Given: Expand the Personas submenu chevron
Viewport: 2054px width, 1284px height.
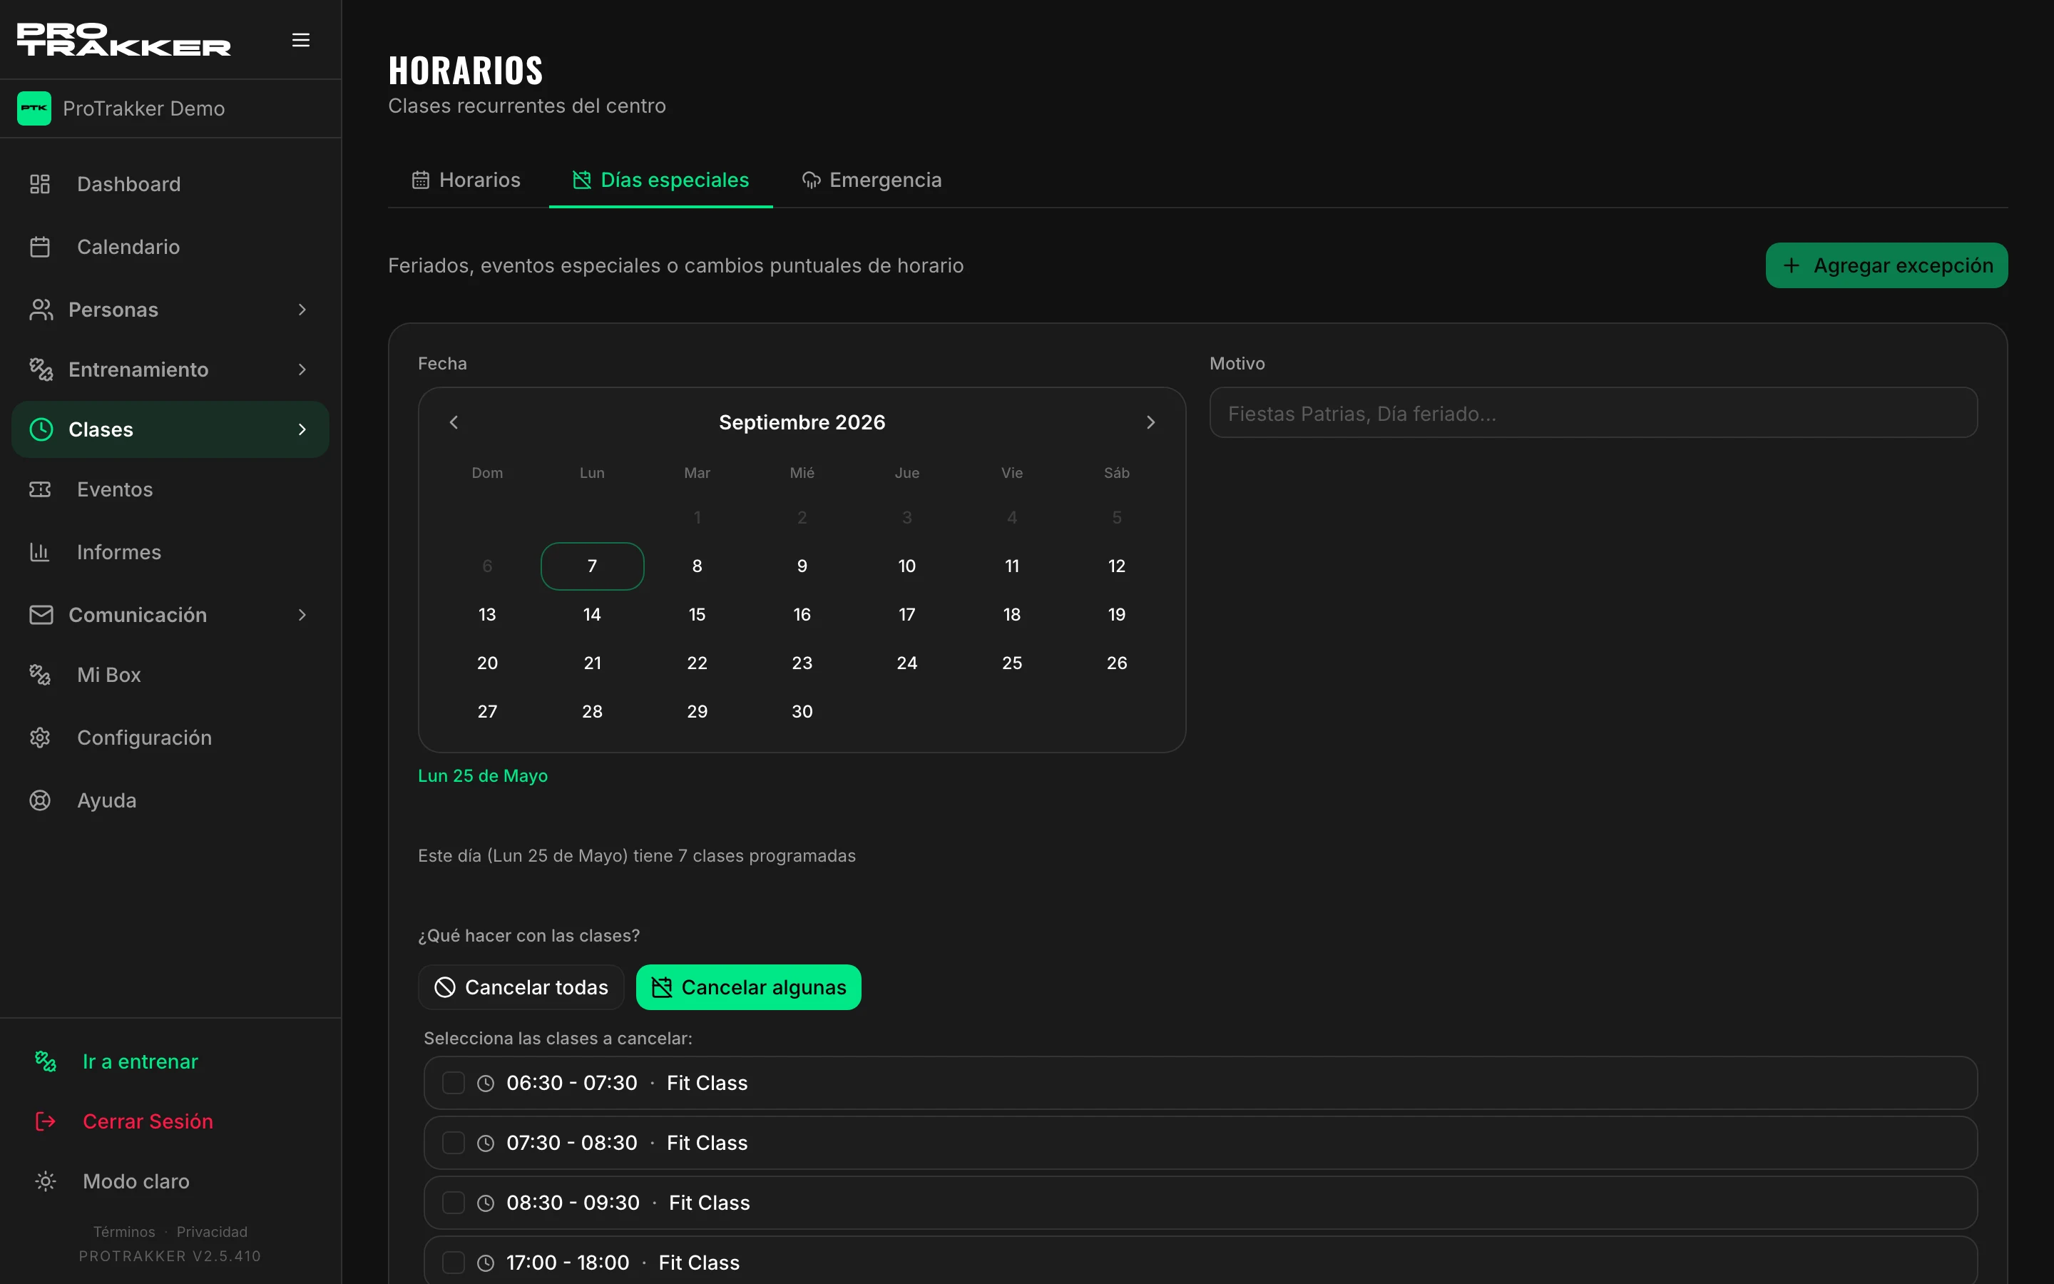Looking at the screenshot, I should [302, 310].
